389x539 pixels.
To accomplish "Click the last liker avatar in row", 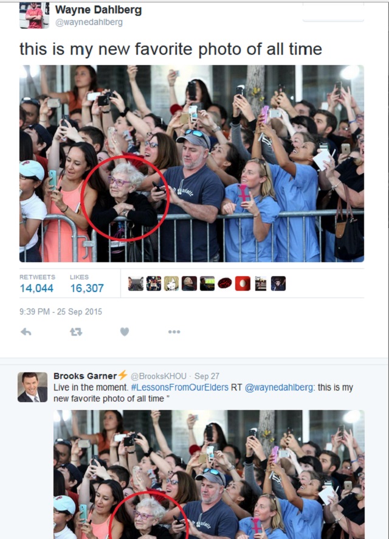I will [278, 283].
